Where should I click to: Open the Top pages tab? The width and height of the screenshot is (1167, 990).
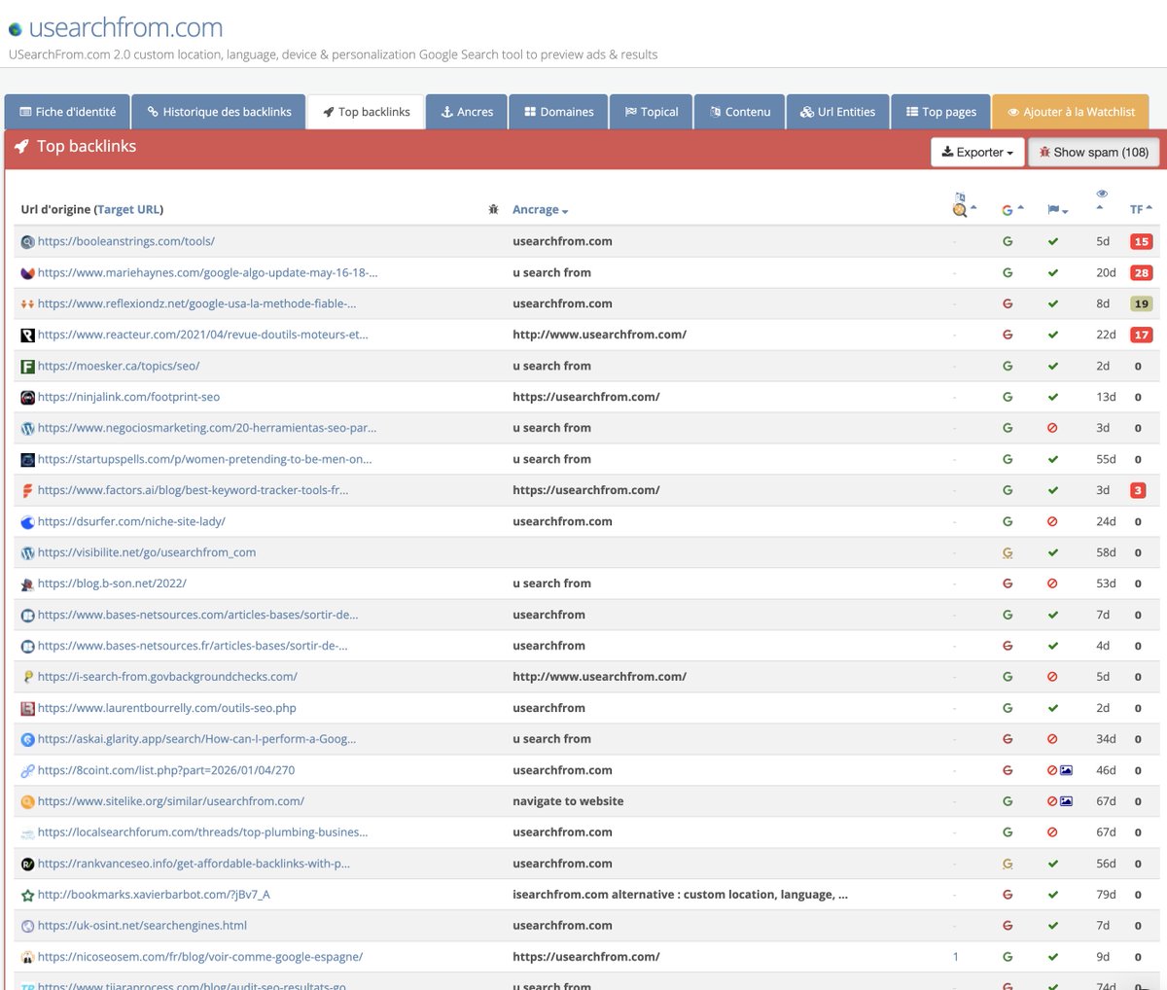(940, 112)
